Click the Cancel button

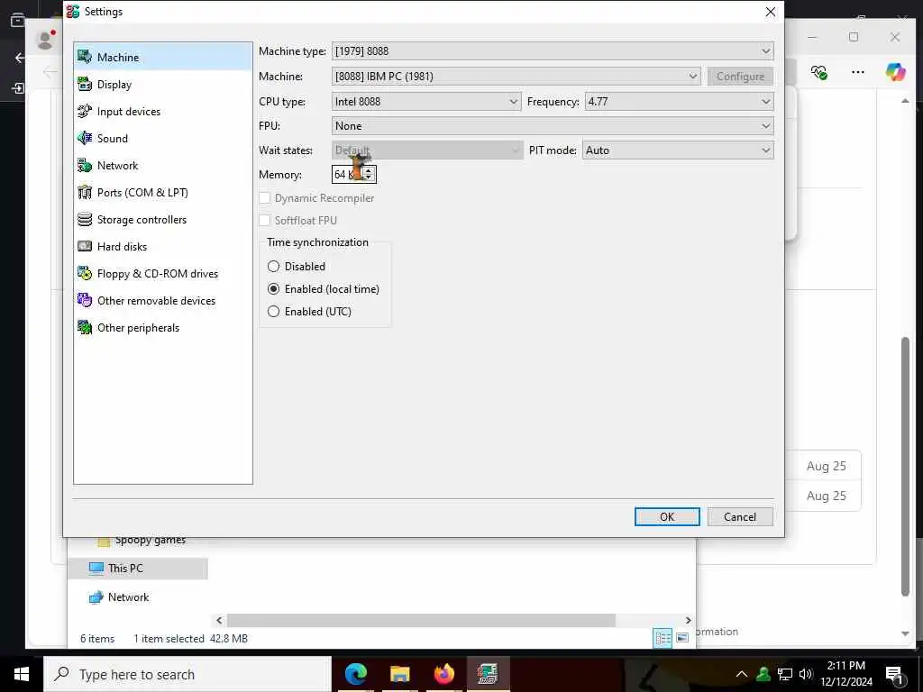pos(740,516)
